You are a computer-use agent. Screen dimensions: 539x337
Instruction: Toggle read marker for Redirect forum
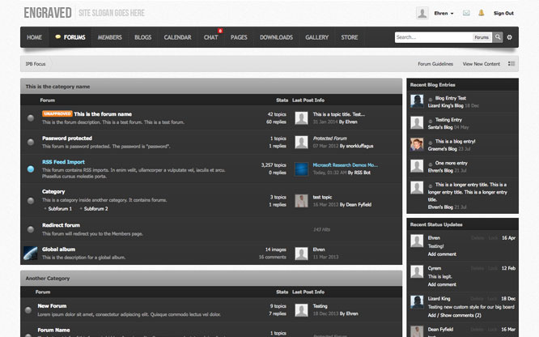point(30,229)
